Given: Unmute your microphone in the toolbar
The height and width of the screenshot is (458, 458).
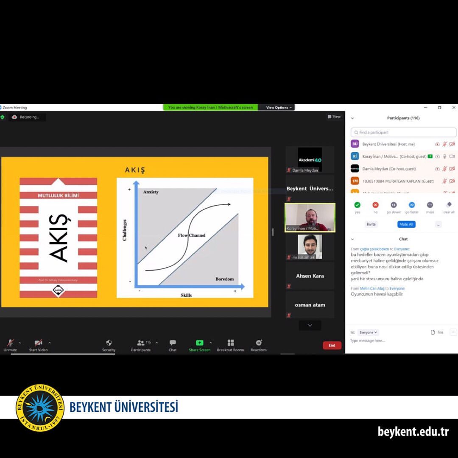Looking at the screenshot, I should [10, 345].
